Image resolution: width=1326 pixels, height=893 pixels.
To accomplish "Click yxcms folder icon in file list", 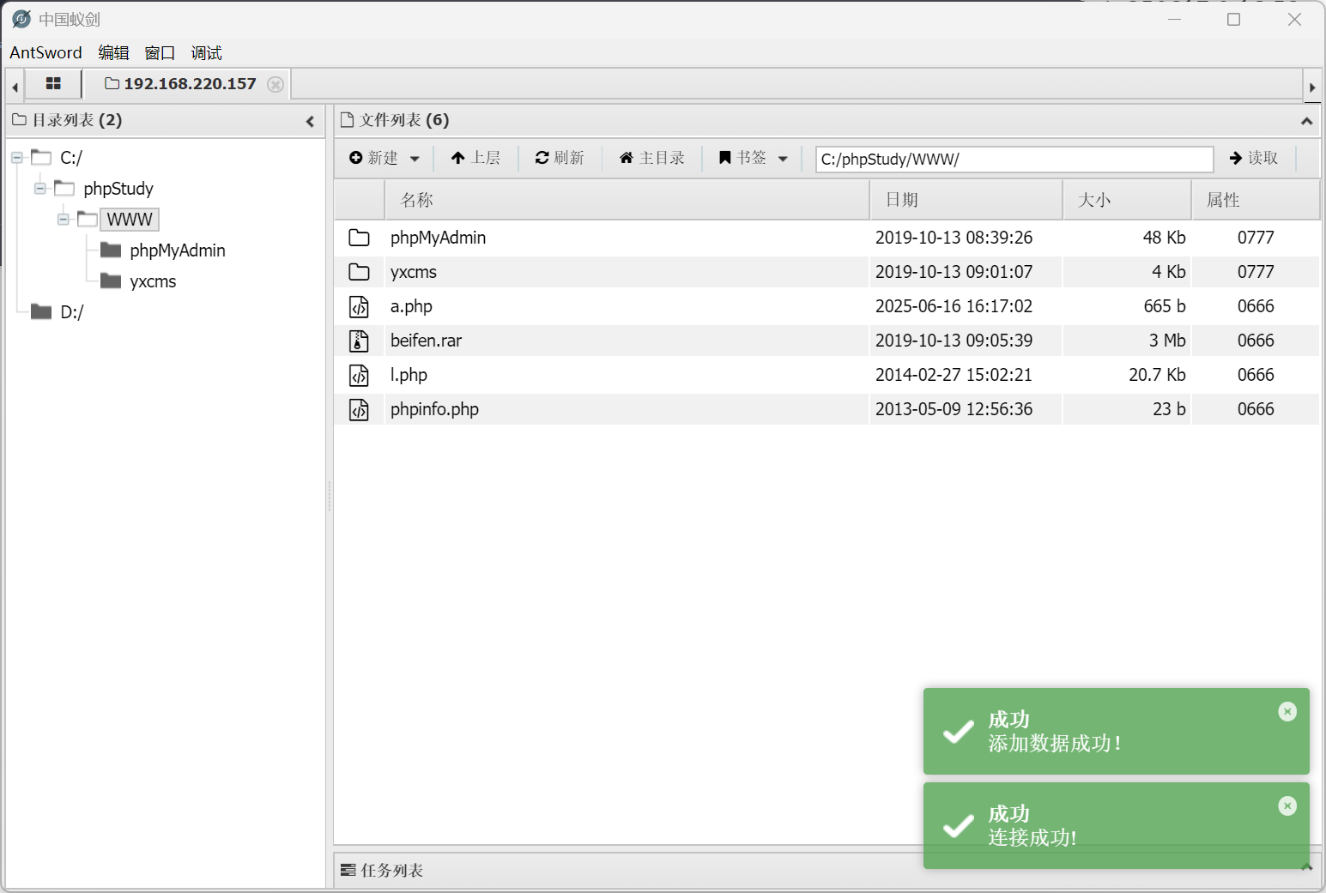I will 359,272.
